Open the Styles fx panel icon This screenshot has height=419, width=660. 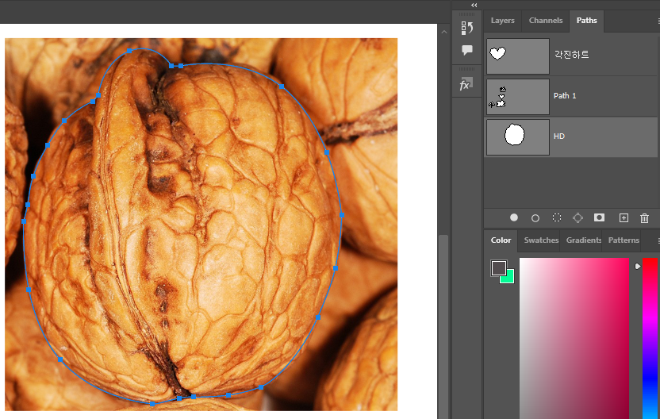coord(466,84)
